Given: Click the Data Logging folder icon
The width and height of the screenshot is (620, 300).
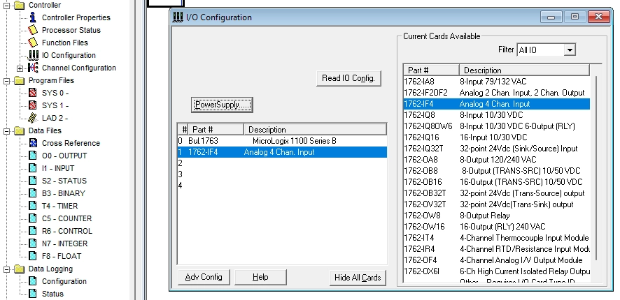Looking at the screenshot, I should [x=20, y=269].
